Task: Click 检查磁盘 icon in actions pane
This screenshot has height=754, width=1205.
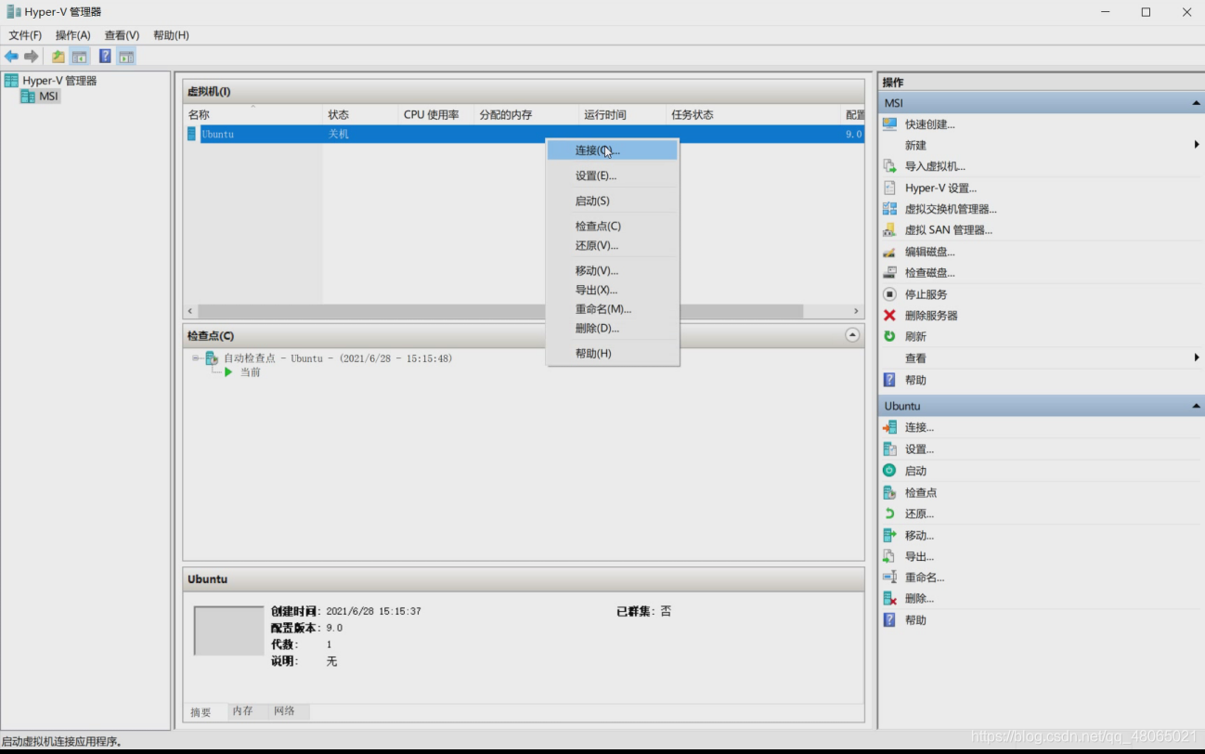Action: [x=889, y=273]
